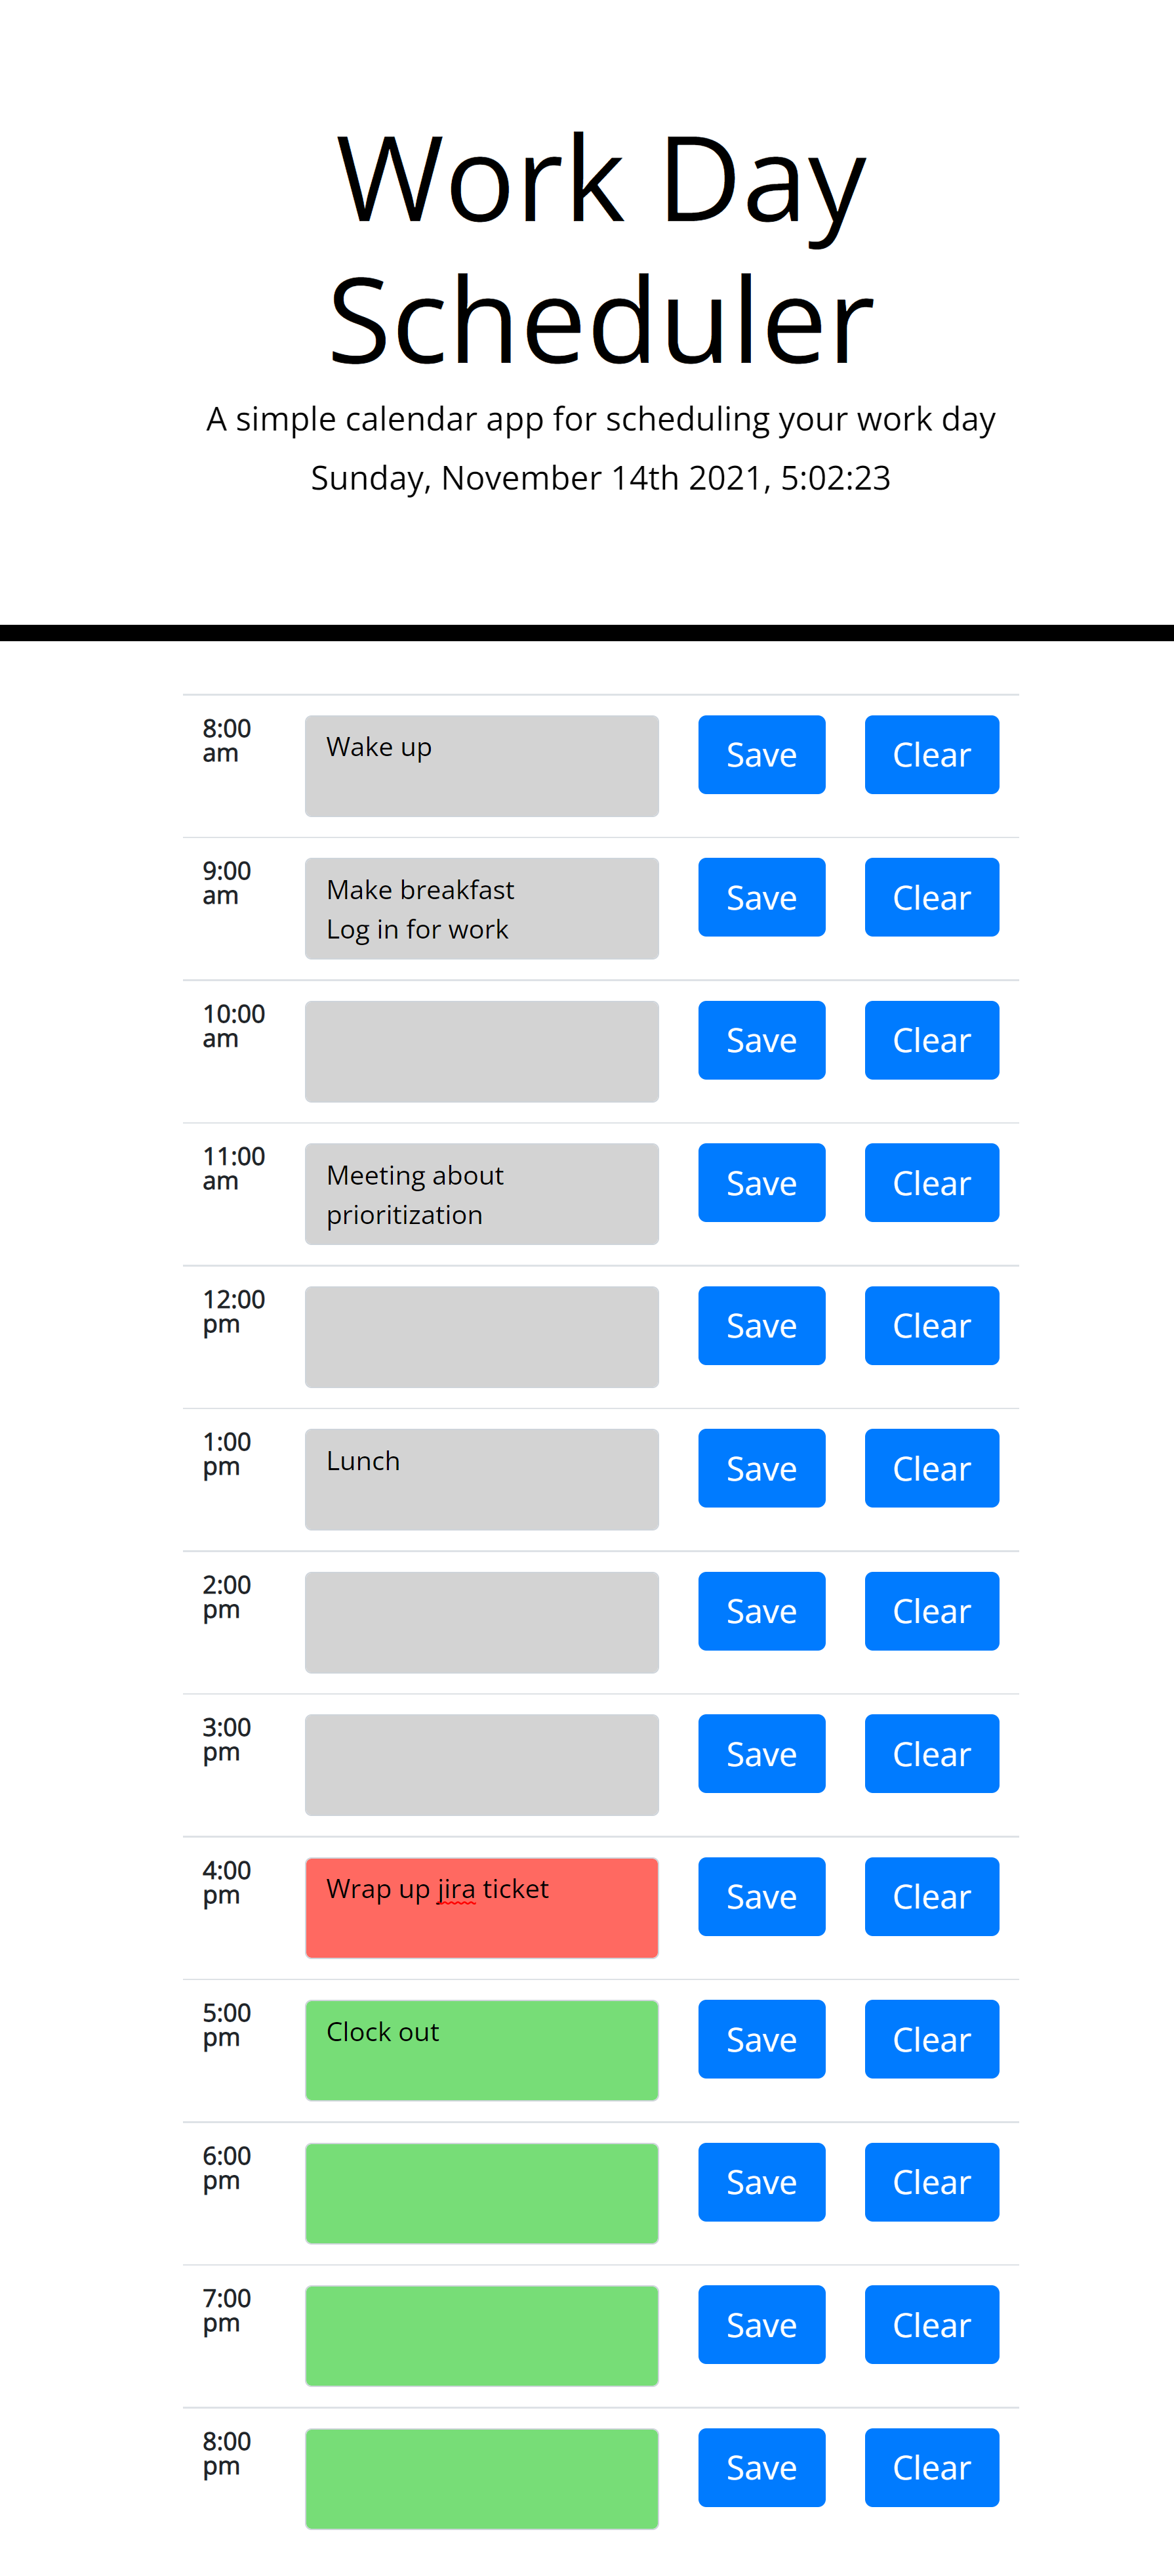This screenshot has width=1174, height=2576.
Task: Clear the prioritization meeting at 11:00 am
Action: tap(930, 1182)
